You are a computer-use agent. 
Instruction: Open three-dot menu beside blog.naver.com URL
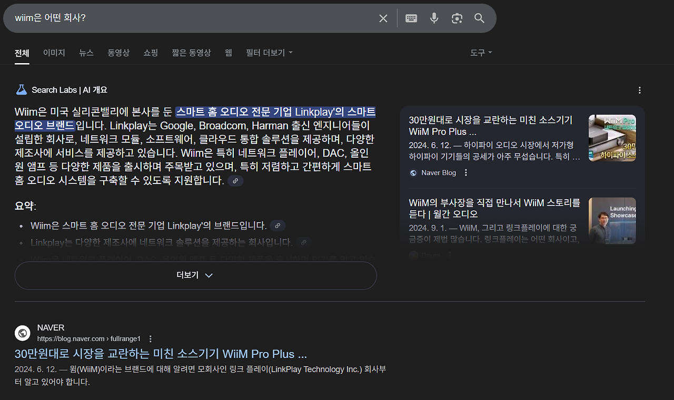151,339
